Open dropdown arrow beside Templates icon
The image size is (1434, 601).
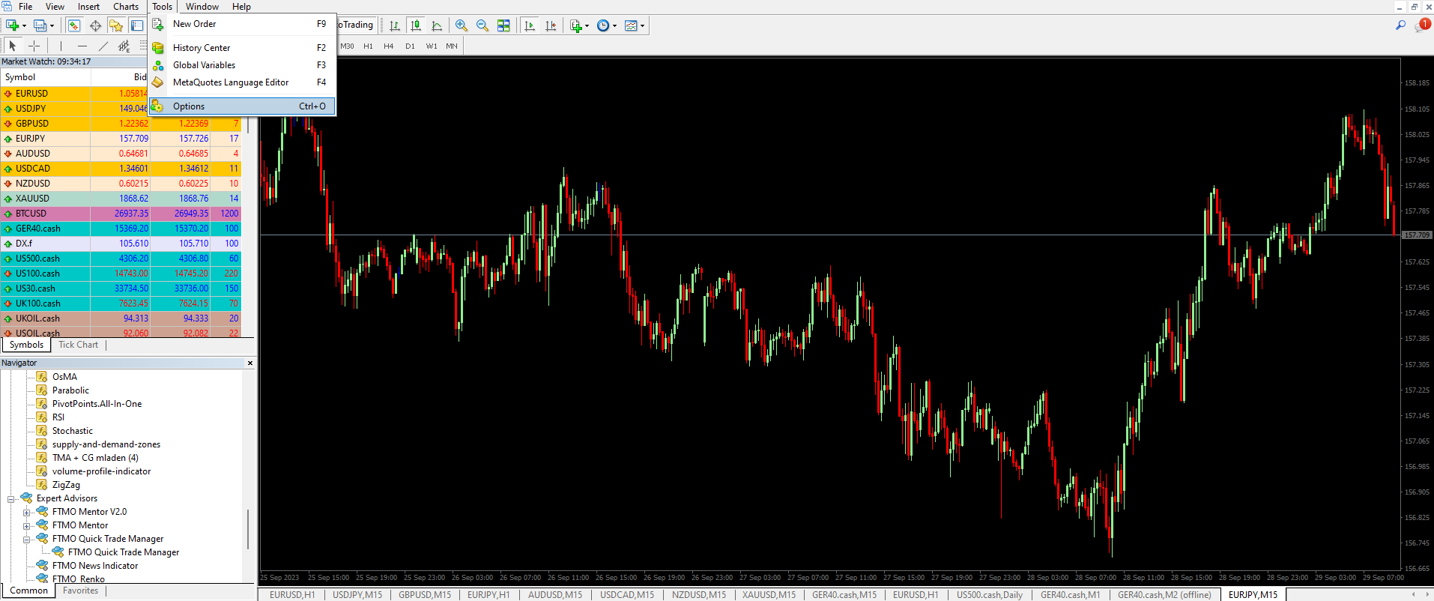tap(642, 25)
